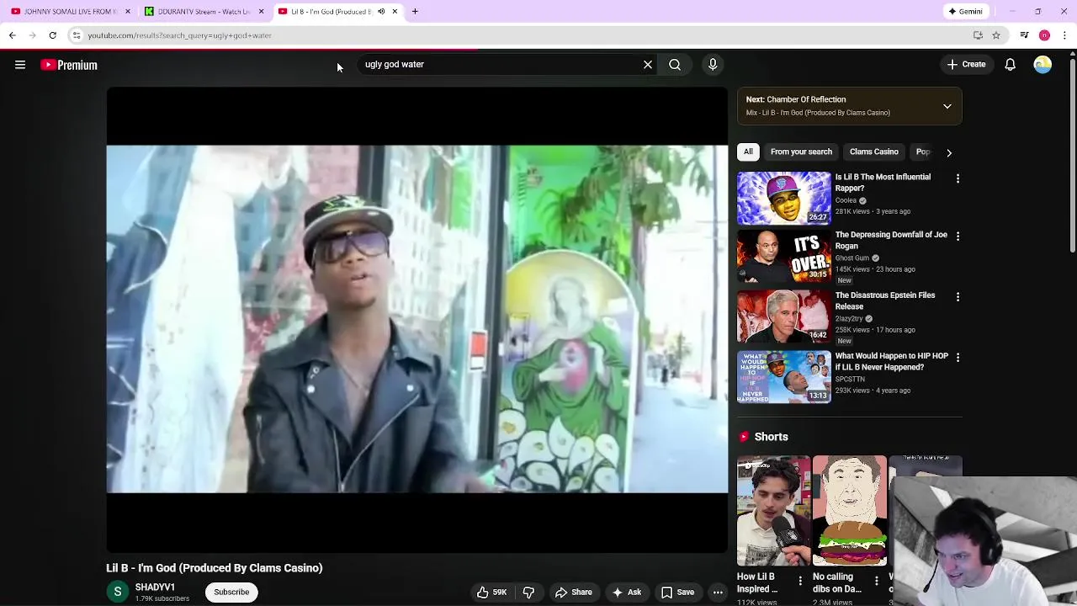This screenshot has height=606, width=1077.
Task: Like the video with thumbs up 59K
Action: pyautogui.click(x=491, y=592)
